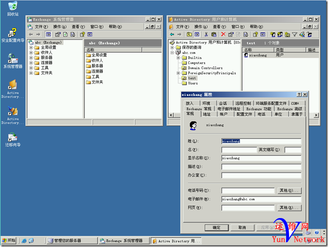Click Internet Explorer quick launch icon in taskbar

[x=24, y=241]
